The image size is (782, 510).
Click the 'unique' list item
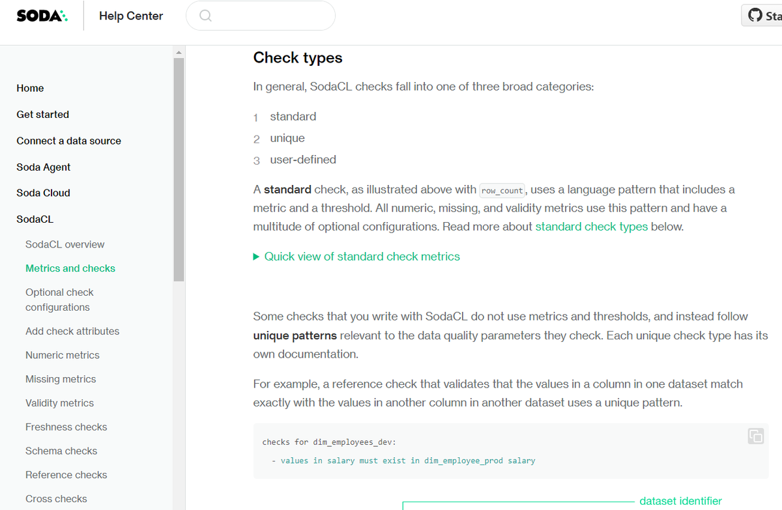pos(287,138)
